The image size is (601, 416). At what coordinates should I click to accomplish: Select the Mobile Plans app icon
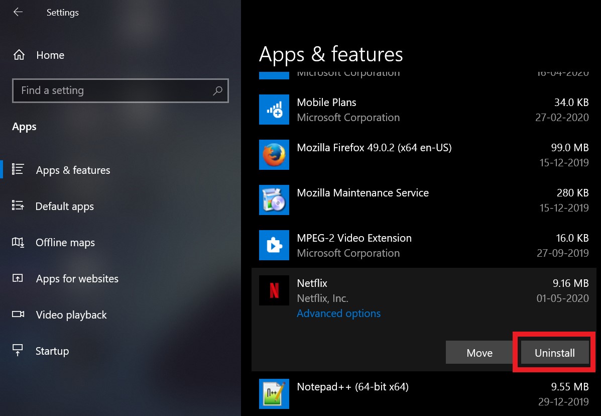pos(274,110)
